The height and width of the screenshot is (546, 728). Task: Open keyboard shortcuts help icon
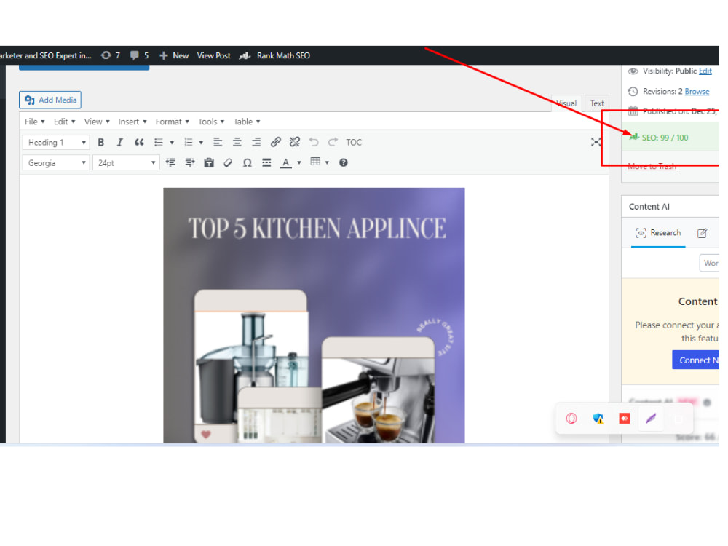point(343,162)
